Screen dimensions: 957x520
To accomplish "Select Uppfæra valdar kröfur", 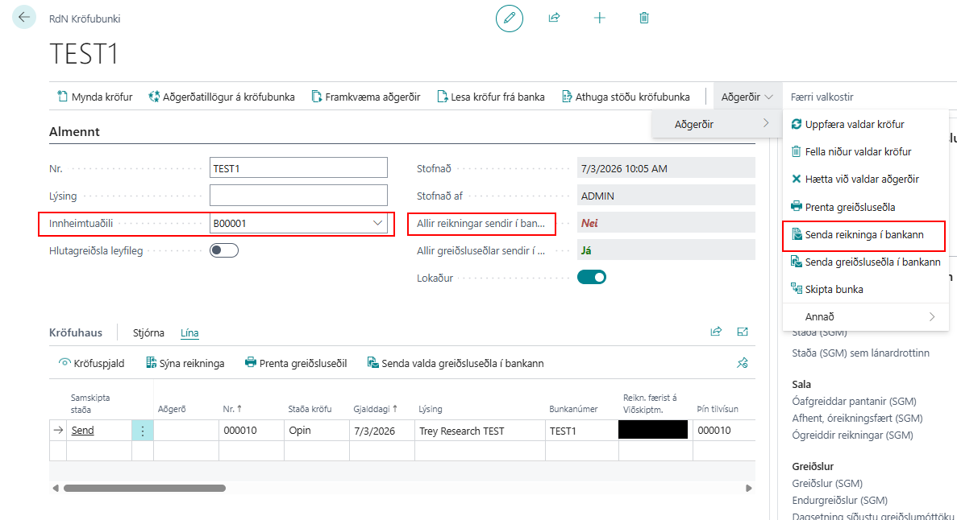I will [865, 124].
